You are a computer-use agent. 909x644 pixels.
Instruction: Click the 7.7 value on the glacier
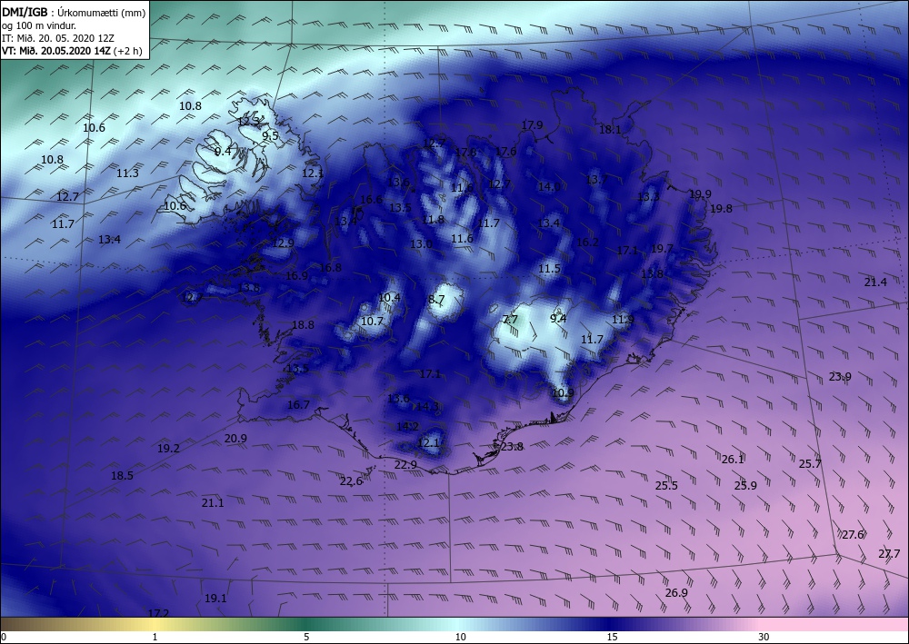pyautogui.click(x=510, y=319)
